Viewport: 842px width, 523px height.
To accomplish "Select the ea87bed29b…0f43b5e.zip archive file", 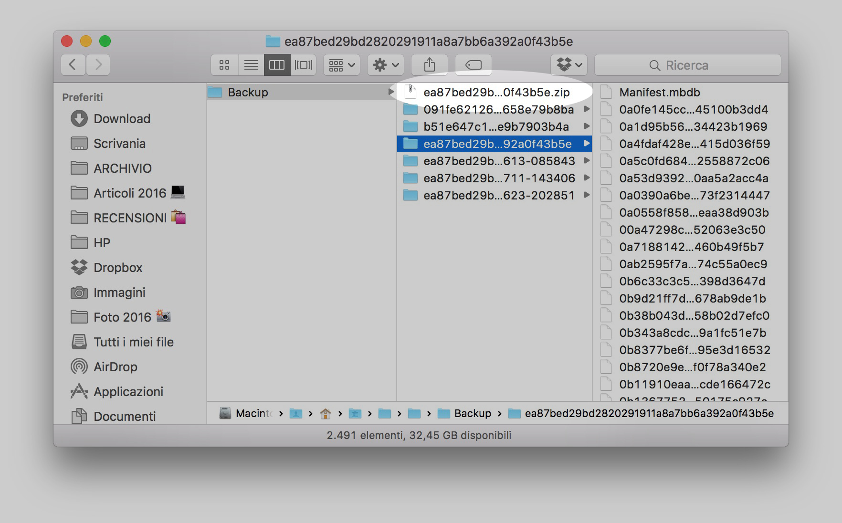I will (495, 92).
